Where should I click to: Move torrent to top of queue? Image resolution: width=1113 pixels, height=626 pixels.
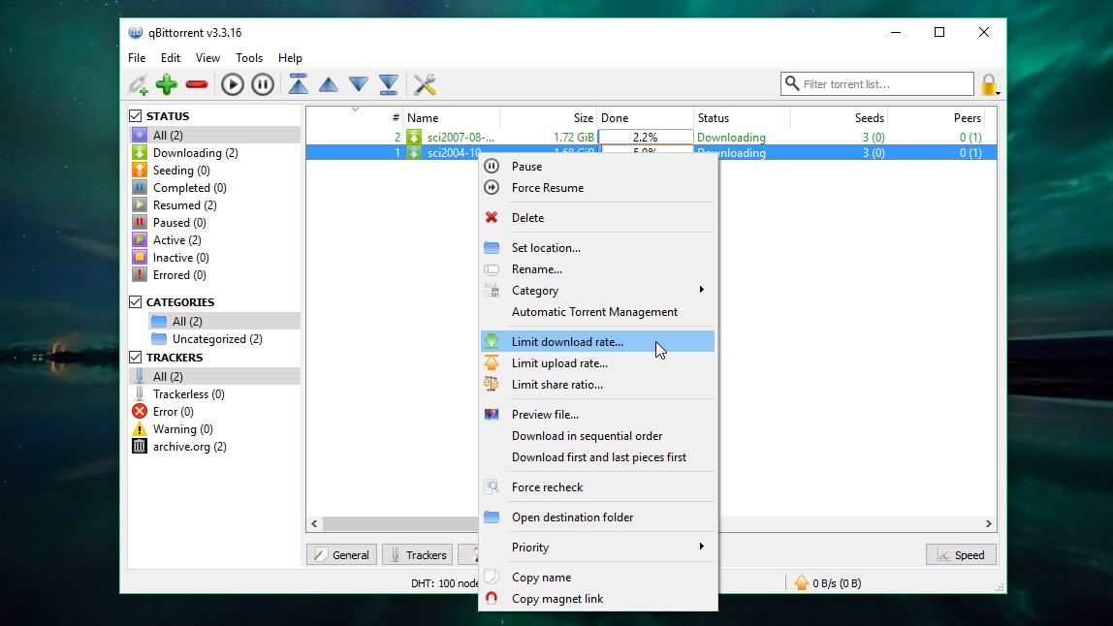pyautogui.click(x=299, y=84)
